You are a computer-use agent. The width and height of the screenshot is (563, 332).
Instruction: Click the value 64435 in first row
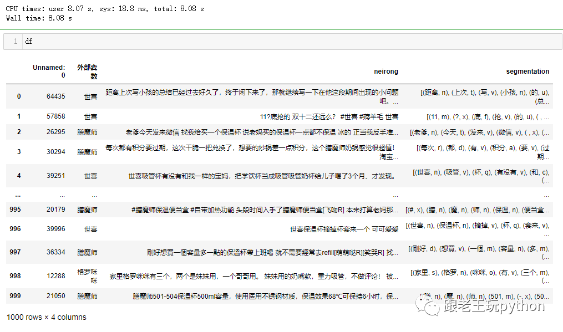click(x=55, y=96)
